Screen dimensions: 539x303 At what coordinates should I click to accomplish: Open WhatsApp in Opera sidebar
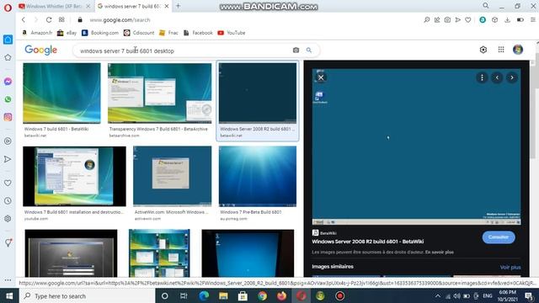click(x=8, y=99)
